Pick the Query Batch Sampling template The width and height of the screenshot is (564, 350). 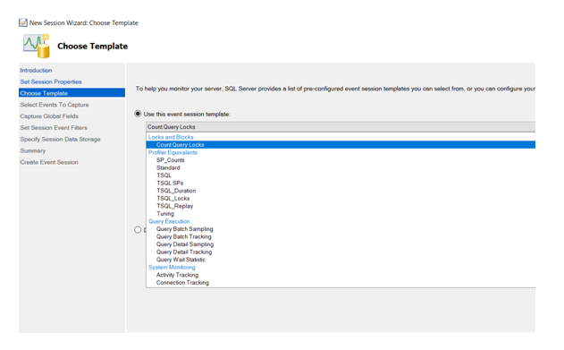click(184, 229)
